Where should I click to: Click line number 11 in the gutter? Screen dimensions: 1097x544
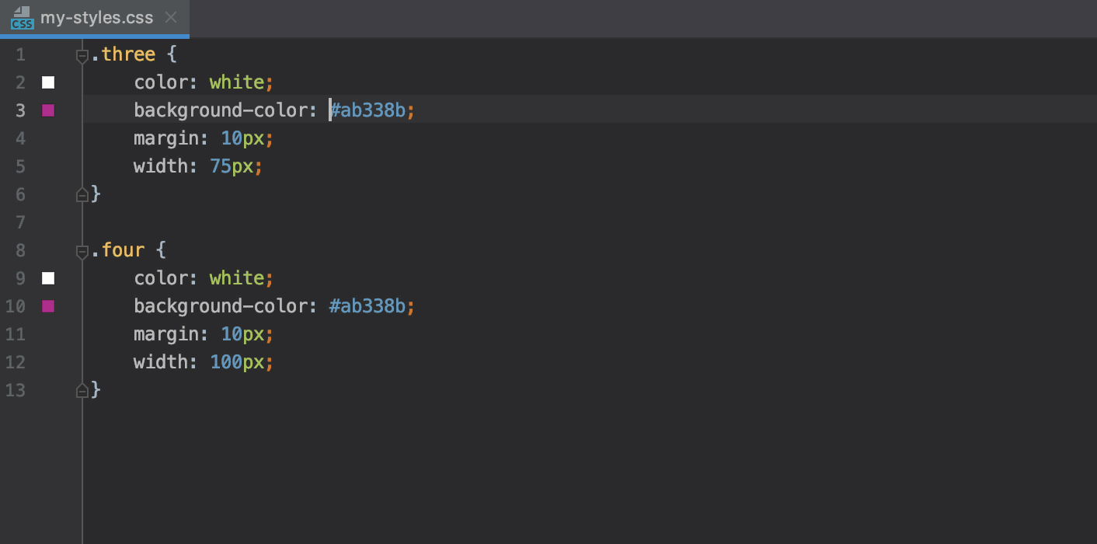click(16, 333)
